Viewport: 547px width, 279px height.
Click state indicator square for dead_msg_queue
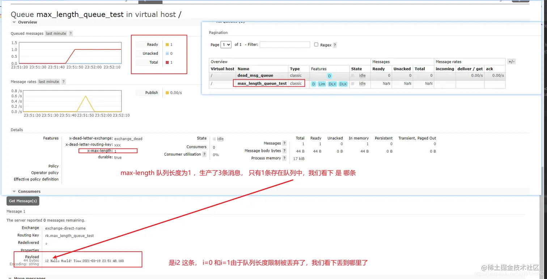click(x=353, y=76)
